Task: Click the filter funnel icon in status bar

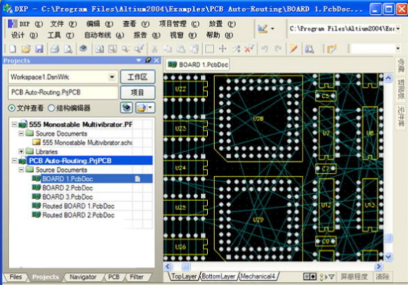Action: (331, 277)
